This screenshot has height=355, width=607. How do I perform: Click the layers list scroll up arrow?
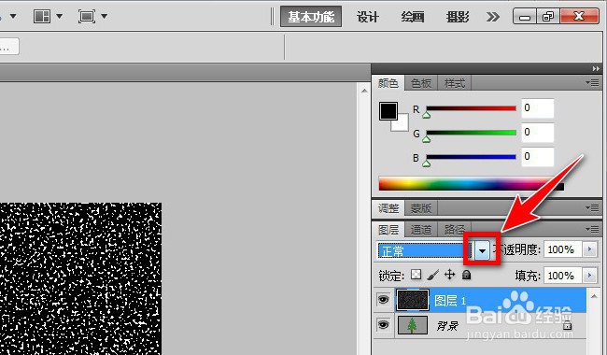pyautogui.click(x=594, y=296)
